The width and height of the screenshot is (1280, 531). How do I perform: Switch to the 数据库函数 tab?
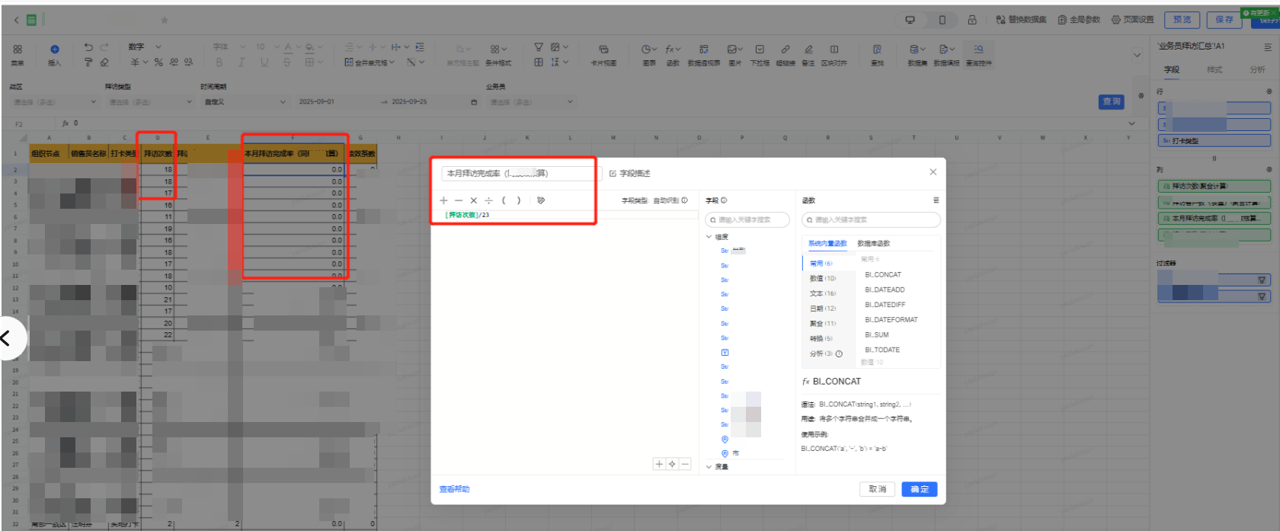[x=873, y=244]
